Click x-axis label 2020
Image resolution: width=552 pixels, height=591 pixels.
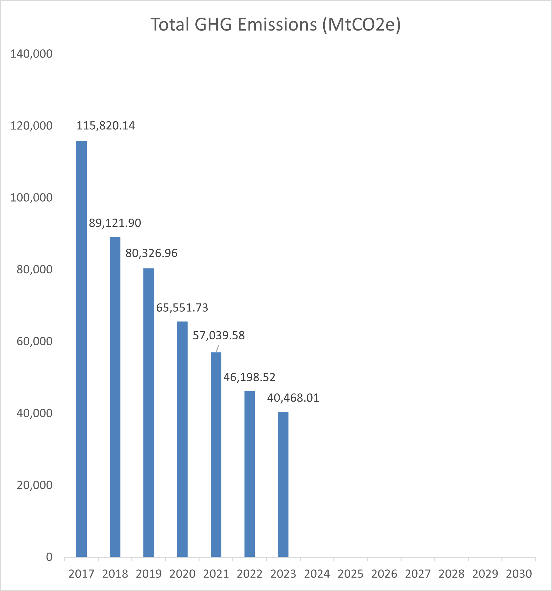tap(182, 574)
